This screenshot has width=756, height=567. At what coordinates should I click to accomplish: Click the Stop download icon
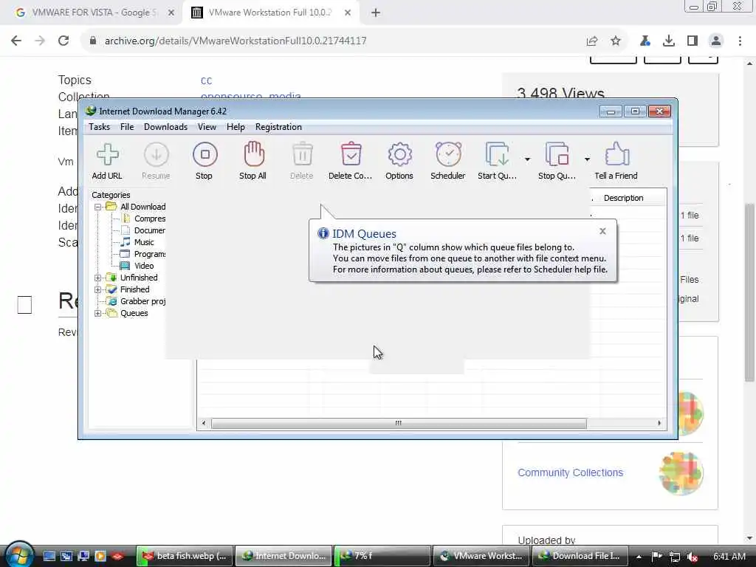point(205,161)
